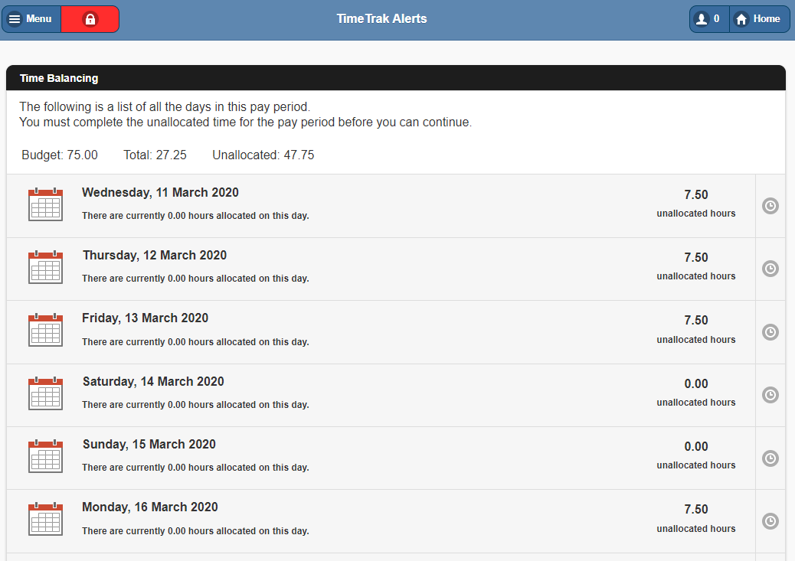Open the clock icon for Wednesday, 11 March

(x=770, y=206)
